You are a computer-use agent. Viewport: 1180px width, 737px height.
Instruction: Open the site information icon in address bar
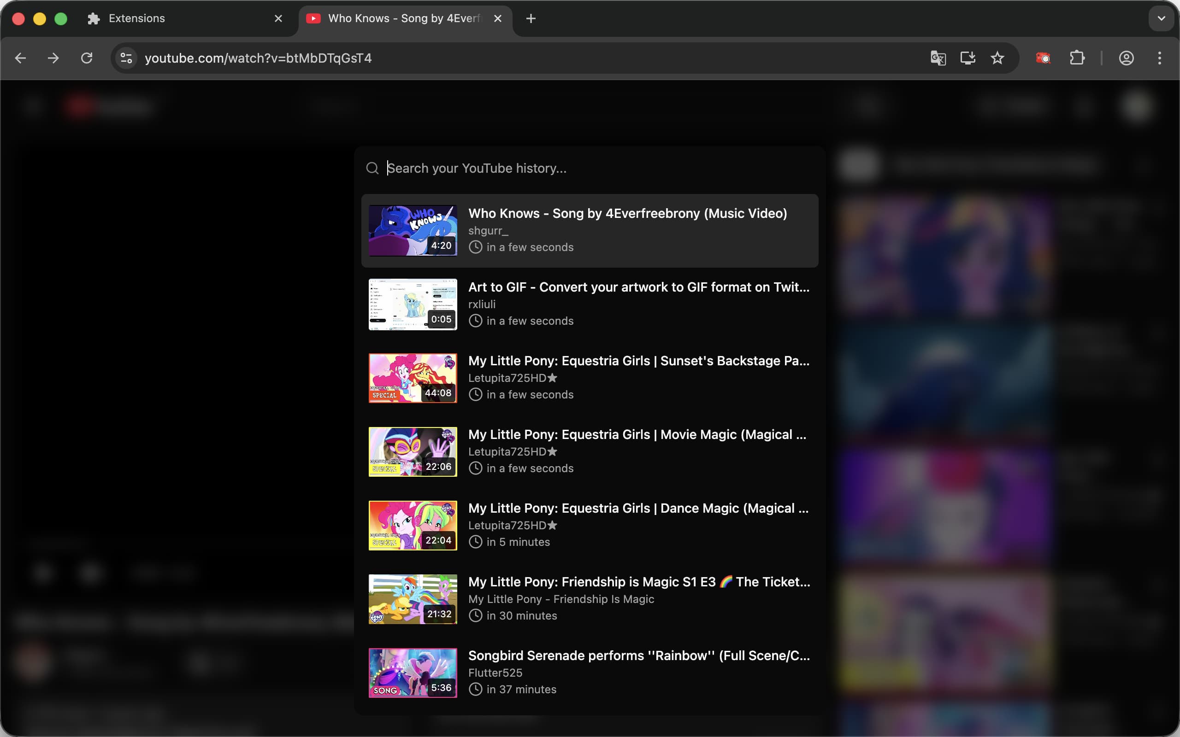click(126, 58)
